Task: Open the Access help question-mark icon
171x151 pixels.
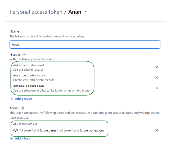Action: (x=22, y=108)
